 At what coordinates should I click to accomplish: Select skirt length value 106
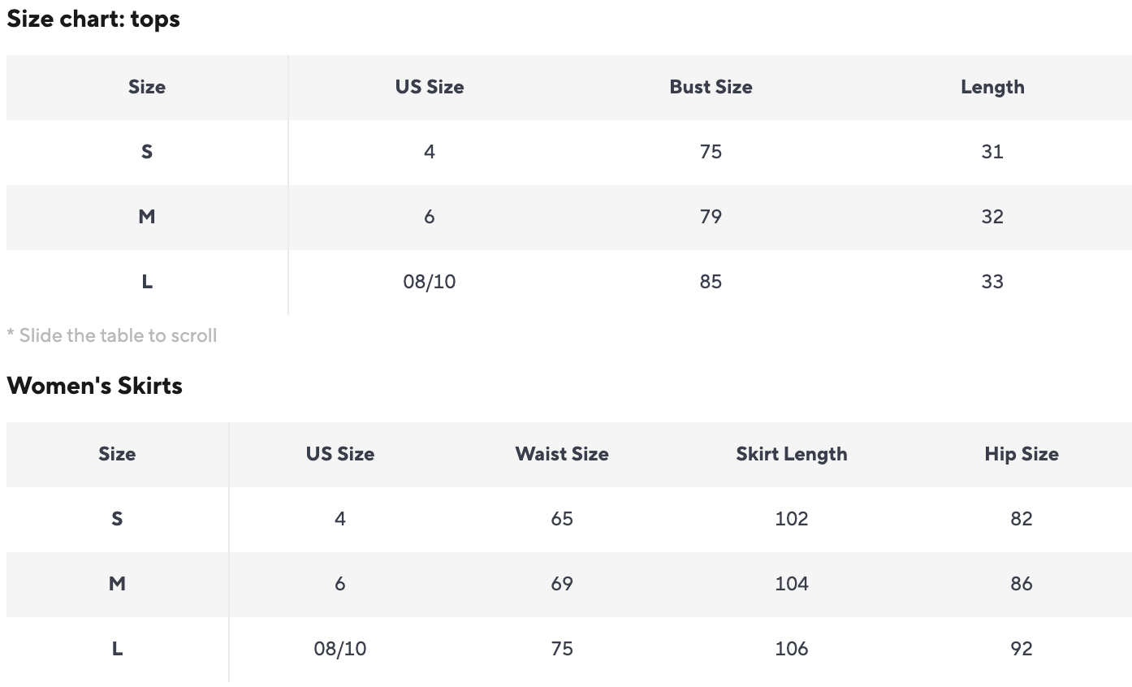click(791, 649)
